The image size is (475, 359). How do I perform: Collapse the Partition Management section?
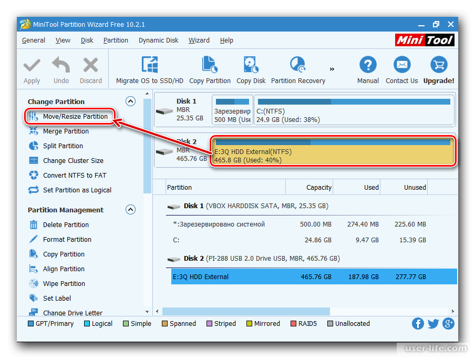click(x=130, y=210)
